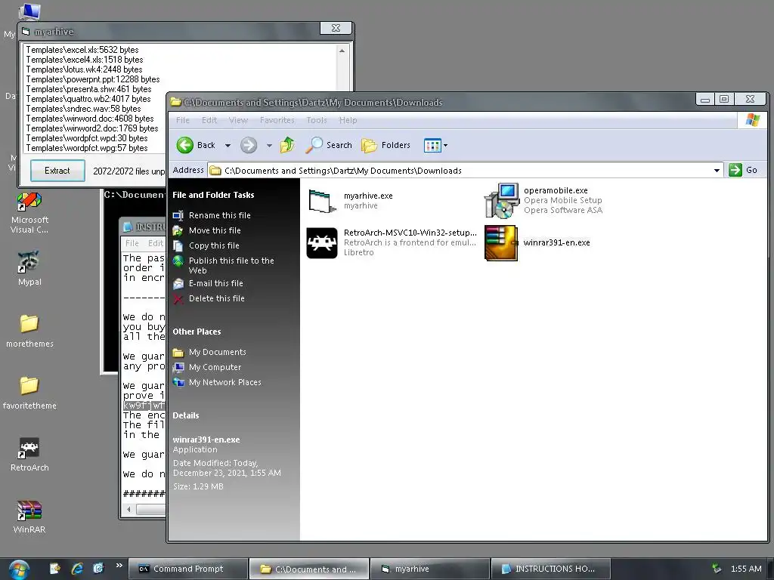Open the RetroArch desktop shortcut
Image resolution: width=774 pixels, height=580 pixels.
[x=29, y=454]
